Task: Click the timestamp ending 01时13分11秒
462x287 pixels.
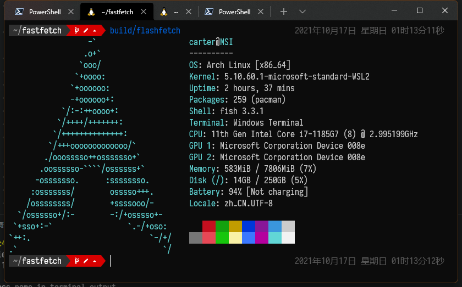Action: point(370,31)
